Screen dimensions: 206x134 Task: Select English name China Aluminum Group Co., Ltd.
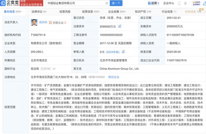(x=119, y=69)
